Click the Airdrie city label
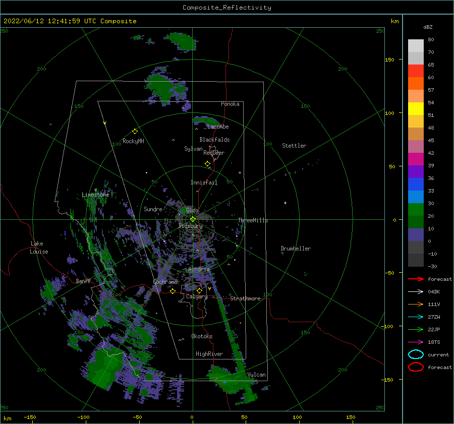 [199, 269]
